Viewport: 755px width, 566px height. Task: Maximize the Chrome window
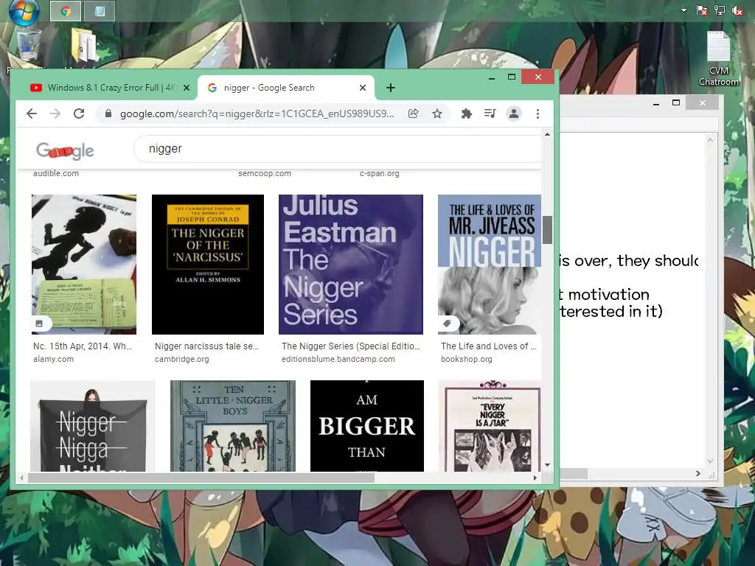coord(512,77)
